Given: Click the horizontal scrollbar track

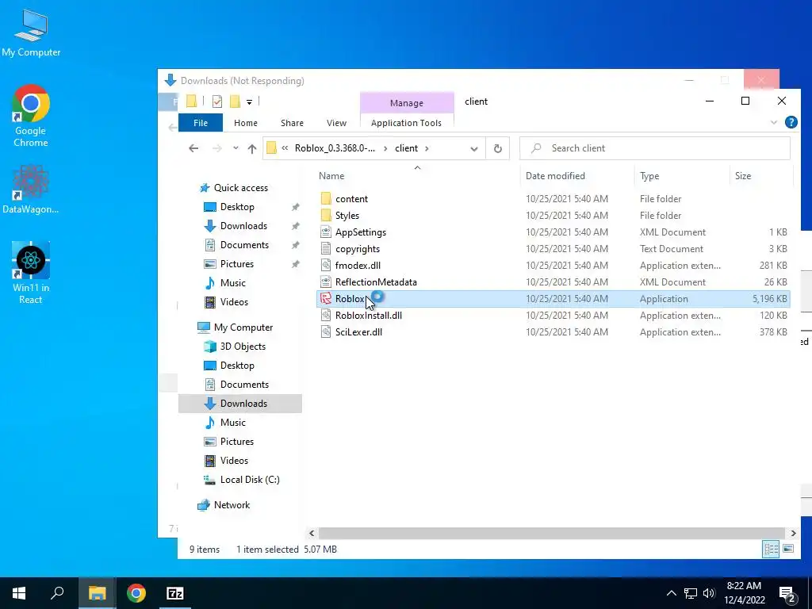Looking at the screenshot, I should [x=552, y=533].
